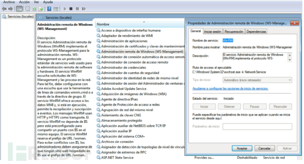
Task: Select Administrador de cuentas de seguridad row
Action: pos(128,73)
